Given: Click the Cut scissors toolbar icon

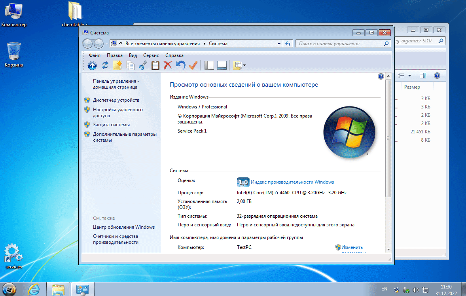Looking at the screenshot, I should 143,65.
